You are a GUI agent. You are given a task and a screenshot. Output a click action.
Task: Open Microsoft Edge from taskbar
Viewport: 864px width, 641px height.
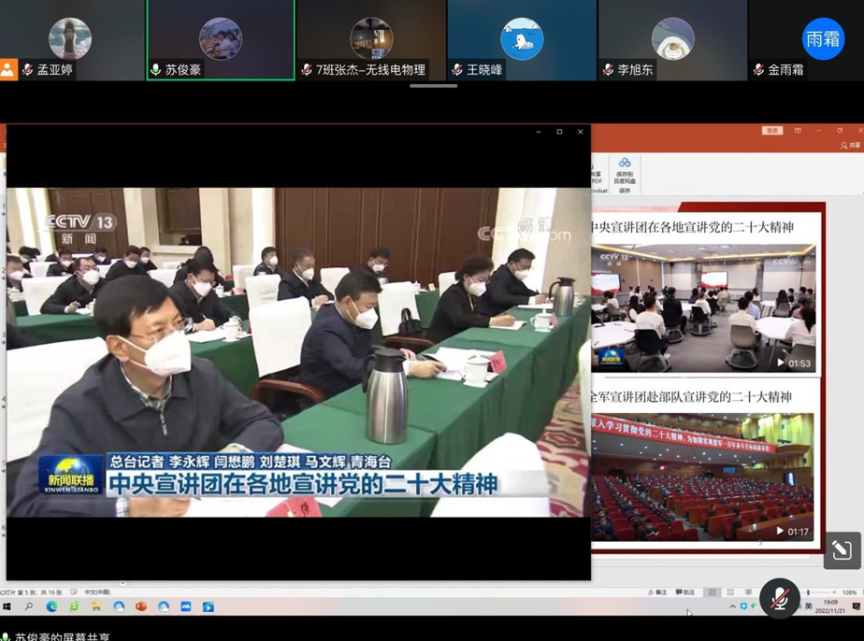pos(51,606)
